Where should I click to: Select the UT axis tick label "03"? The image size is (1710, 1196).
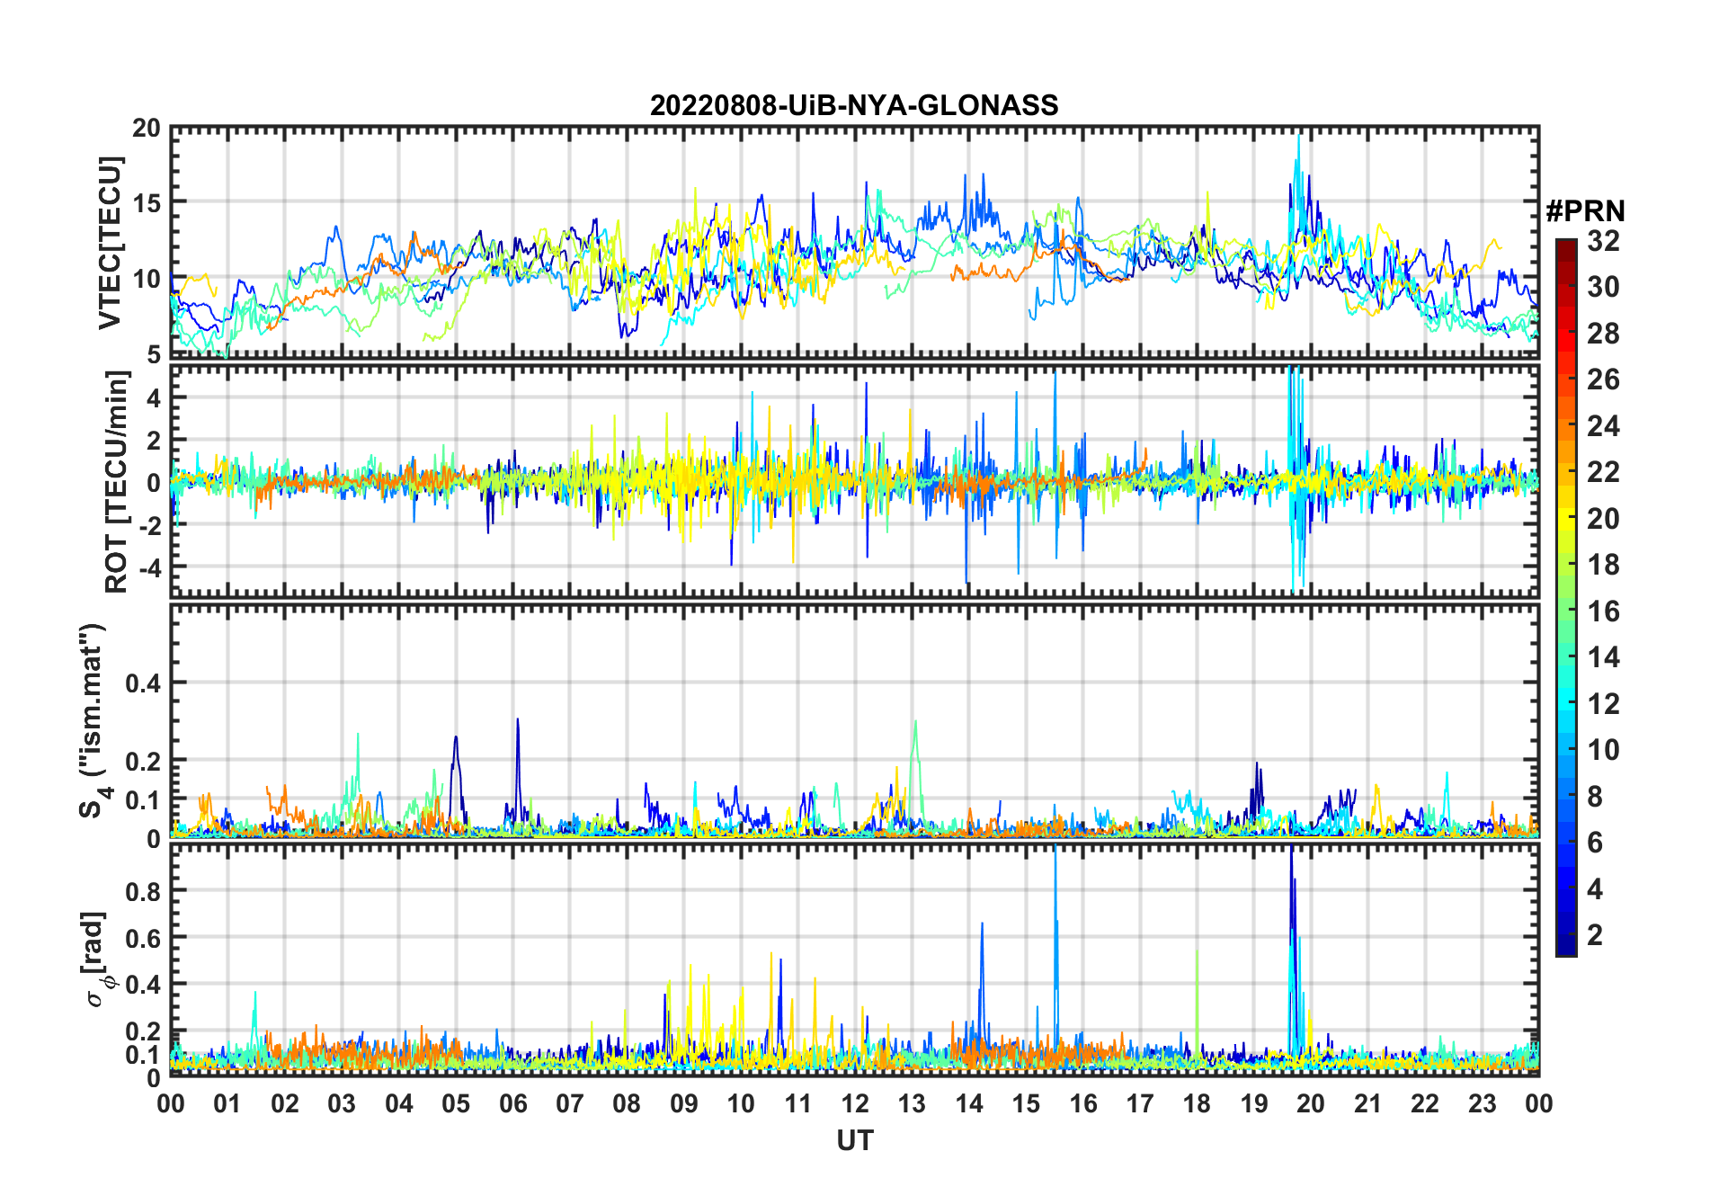(342, 1103)
